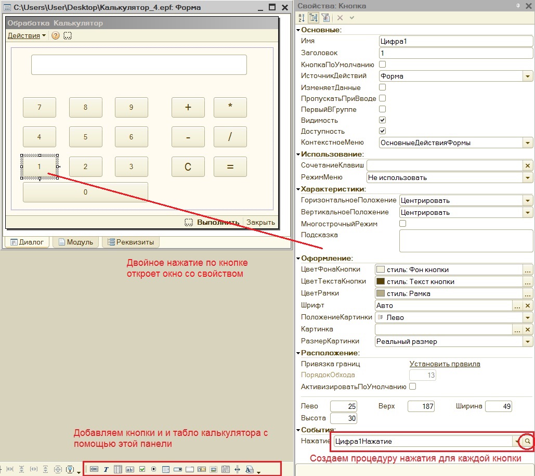Click the ЦветТекстаКнопки color swatch
The width and height of the screenshot is (535, 476).
point(381,281)
